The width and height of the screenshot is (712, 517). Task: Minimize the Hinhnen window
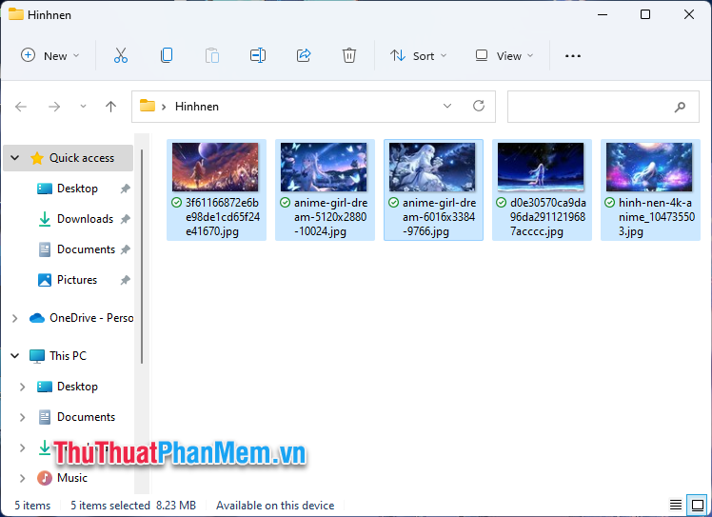point(603,14)
